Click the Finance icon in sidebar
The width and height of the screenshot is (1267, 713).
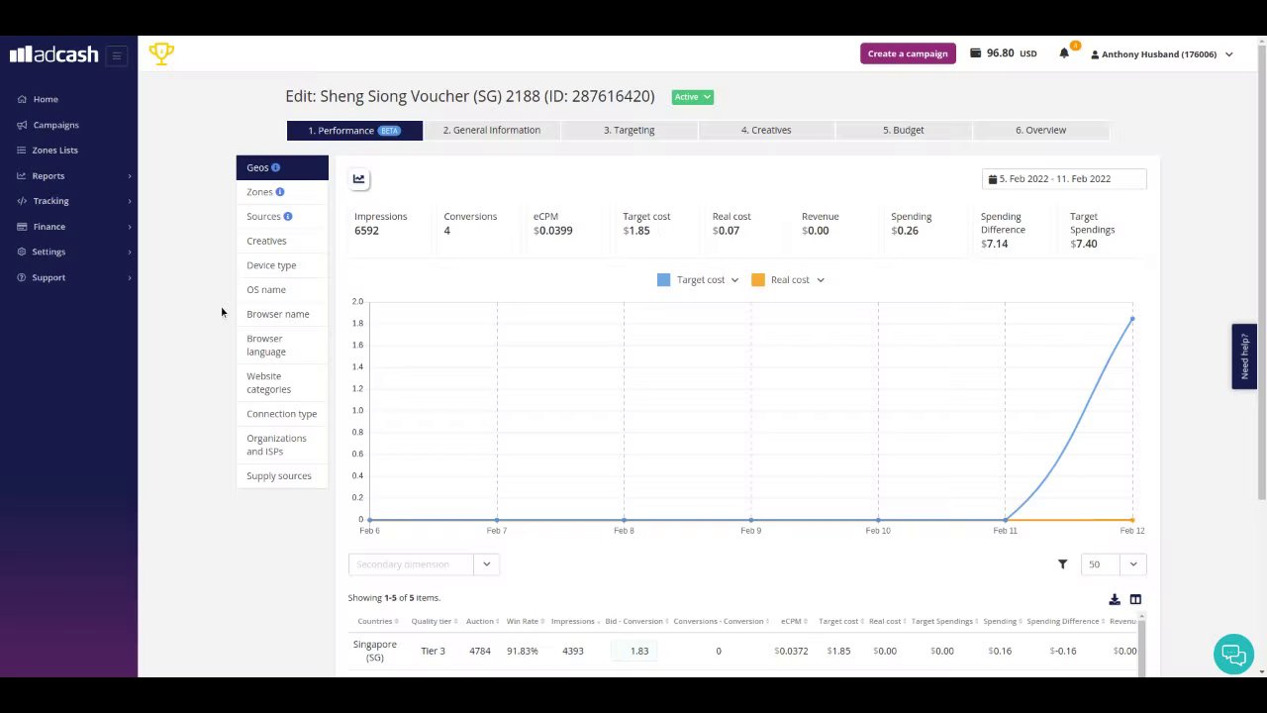[x=22, y=227]
